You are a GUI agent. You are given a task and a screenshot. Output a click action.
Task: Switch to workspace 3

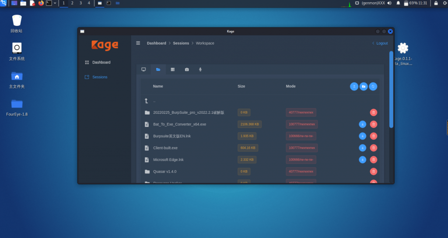tap(80, 3)
